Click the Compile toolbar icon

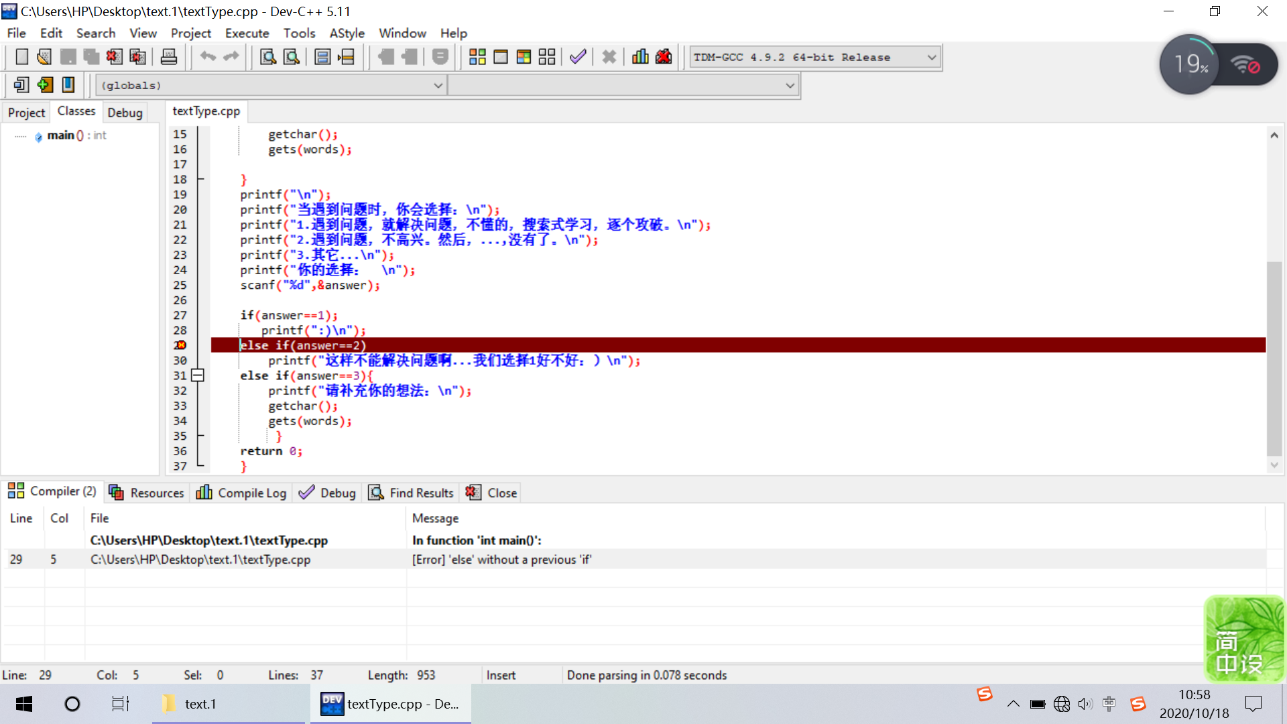[x=477, y=57]
